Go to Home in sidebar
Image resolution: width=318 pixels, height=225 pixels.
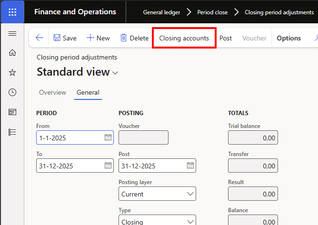coord(12,53)
